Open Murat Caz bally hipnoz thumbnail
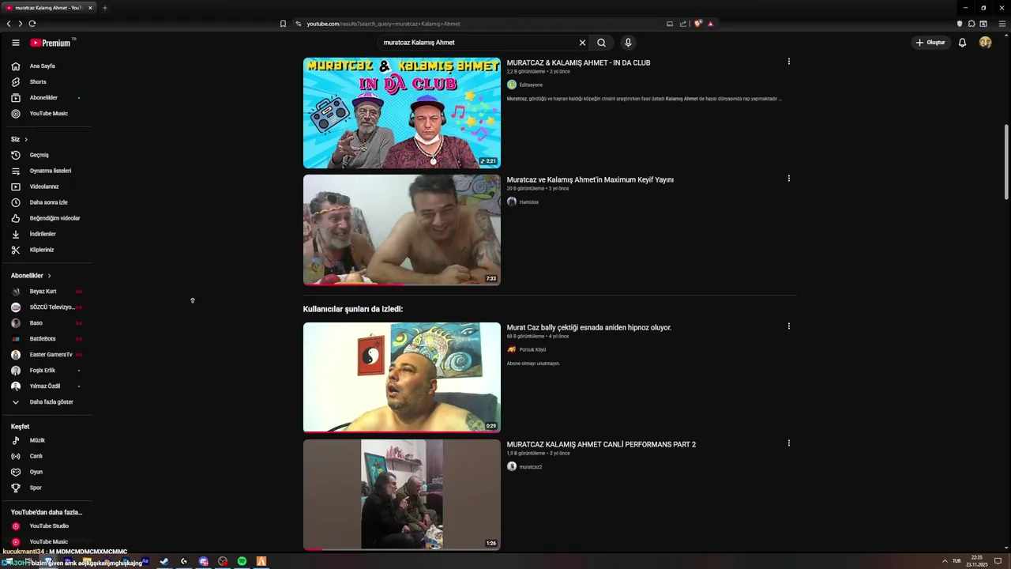 (401, 378)
